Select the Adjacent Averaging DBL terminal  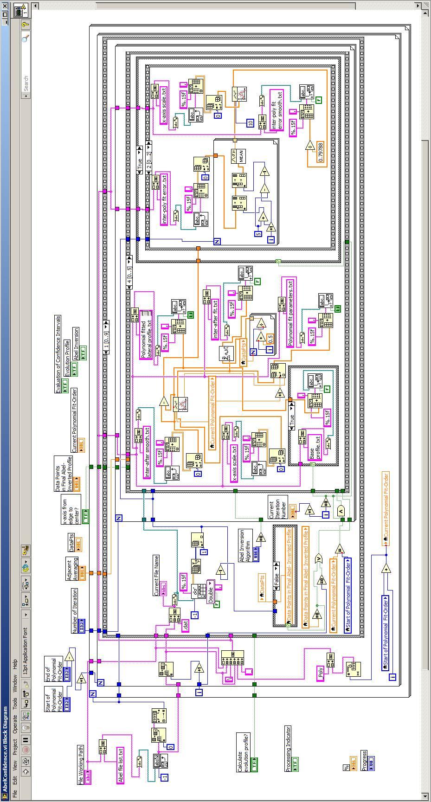coord(83,573)
